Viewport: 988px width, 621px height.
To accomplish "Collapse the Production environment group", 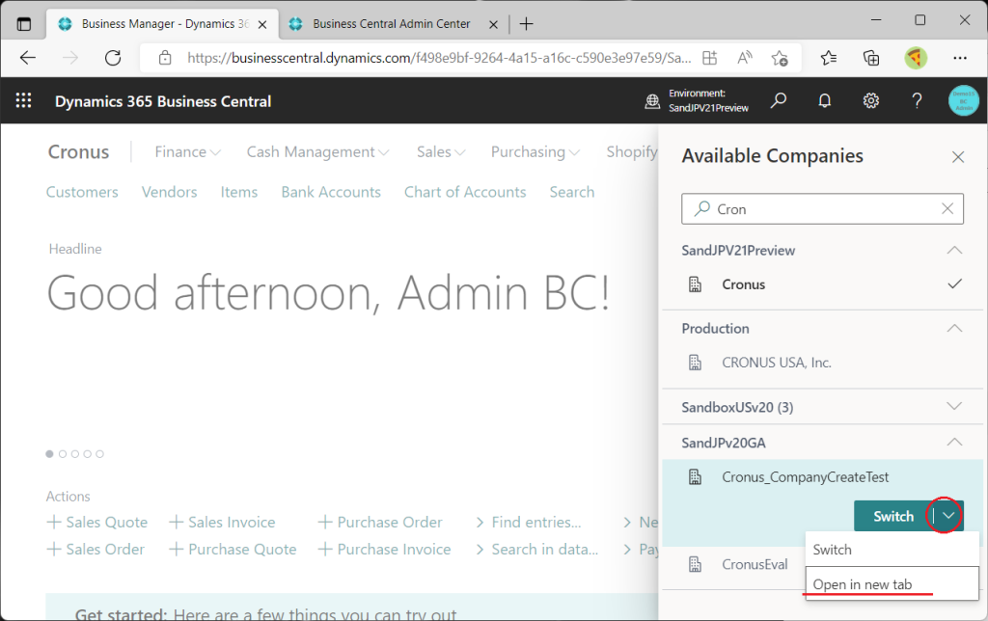I will click(x=954, y=329).
